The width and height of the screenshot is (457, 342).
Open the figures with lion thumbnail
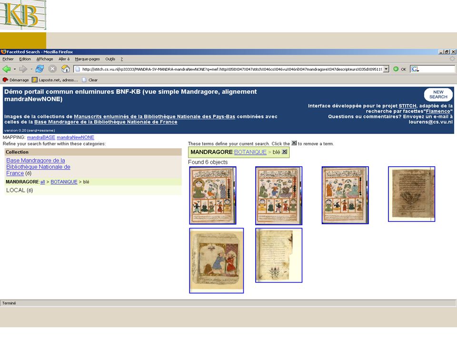tap(216, 261)
